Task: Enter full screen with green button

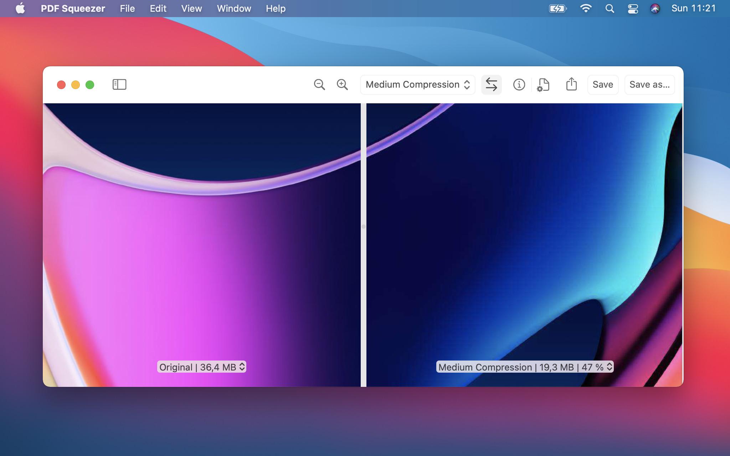Action: [x=90, y=85]
